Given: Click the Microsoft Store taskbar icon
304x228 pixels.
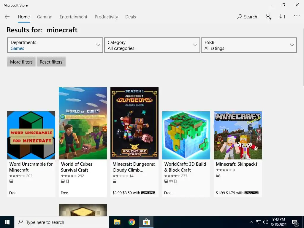Looking at the screenshot, I should 146,222.
